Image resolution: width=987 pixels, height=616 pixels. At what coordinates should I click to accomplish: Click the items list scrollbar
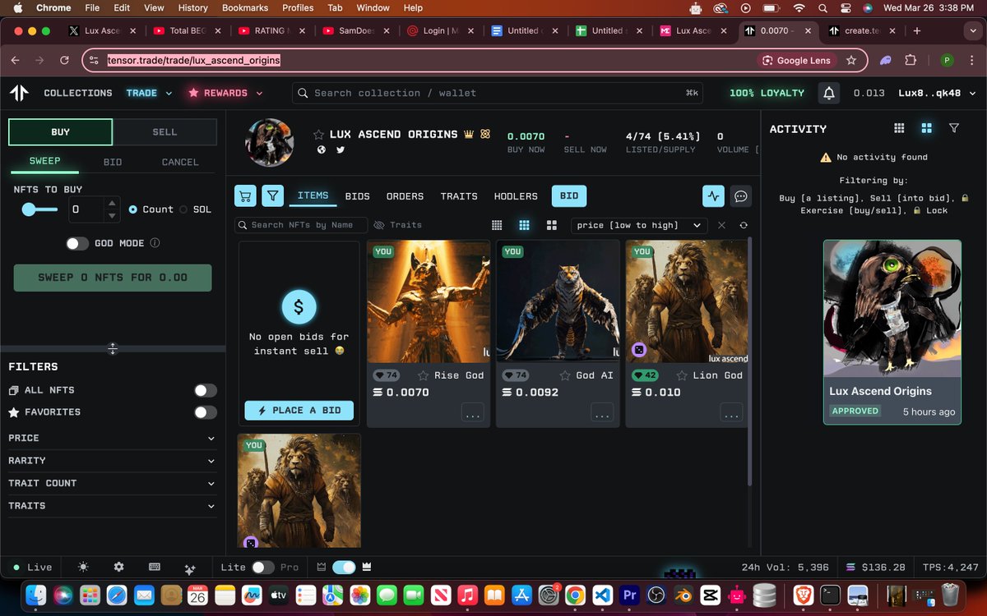pyautogui.click(x=749, y=361)
